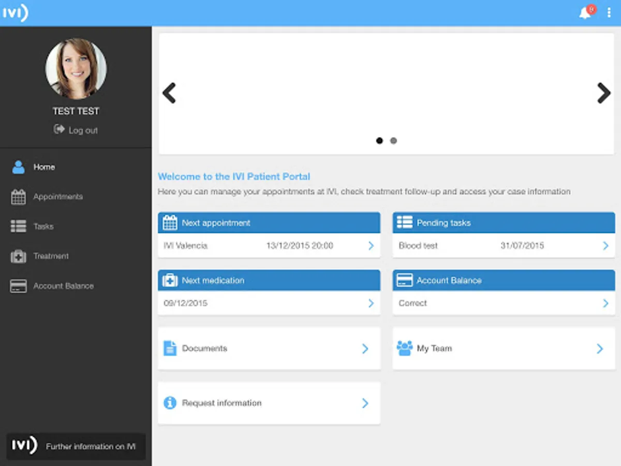
Task: Log out of the patient portal
Action: point(76,130)
